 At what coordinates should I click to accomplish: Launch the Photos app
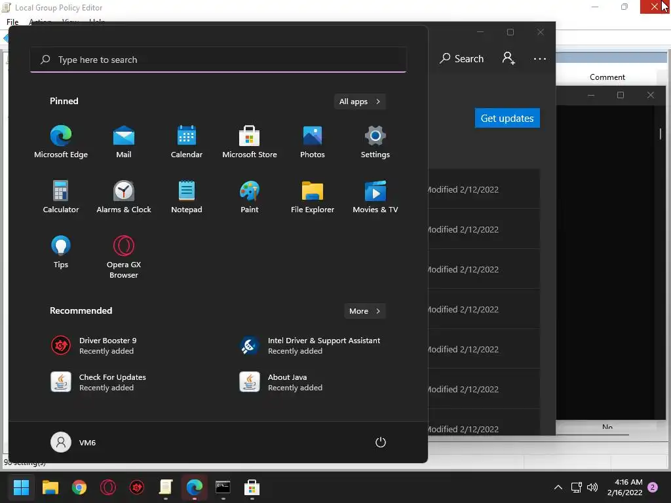(x=313, y=142)
